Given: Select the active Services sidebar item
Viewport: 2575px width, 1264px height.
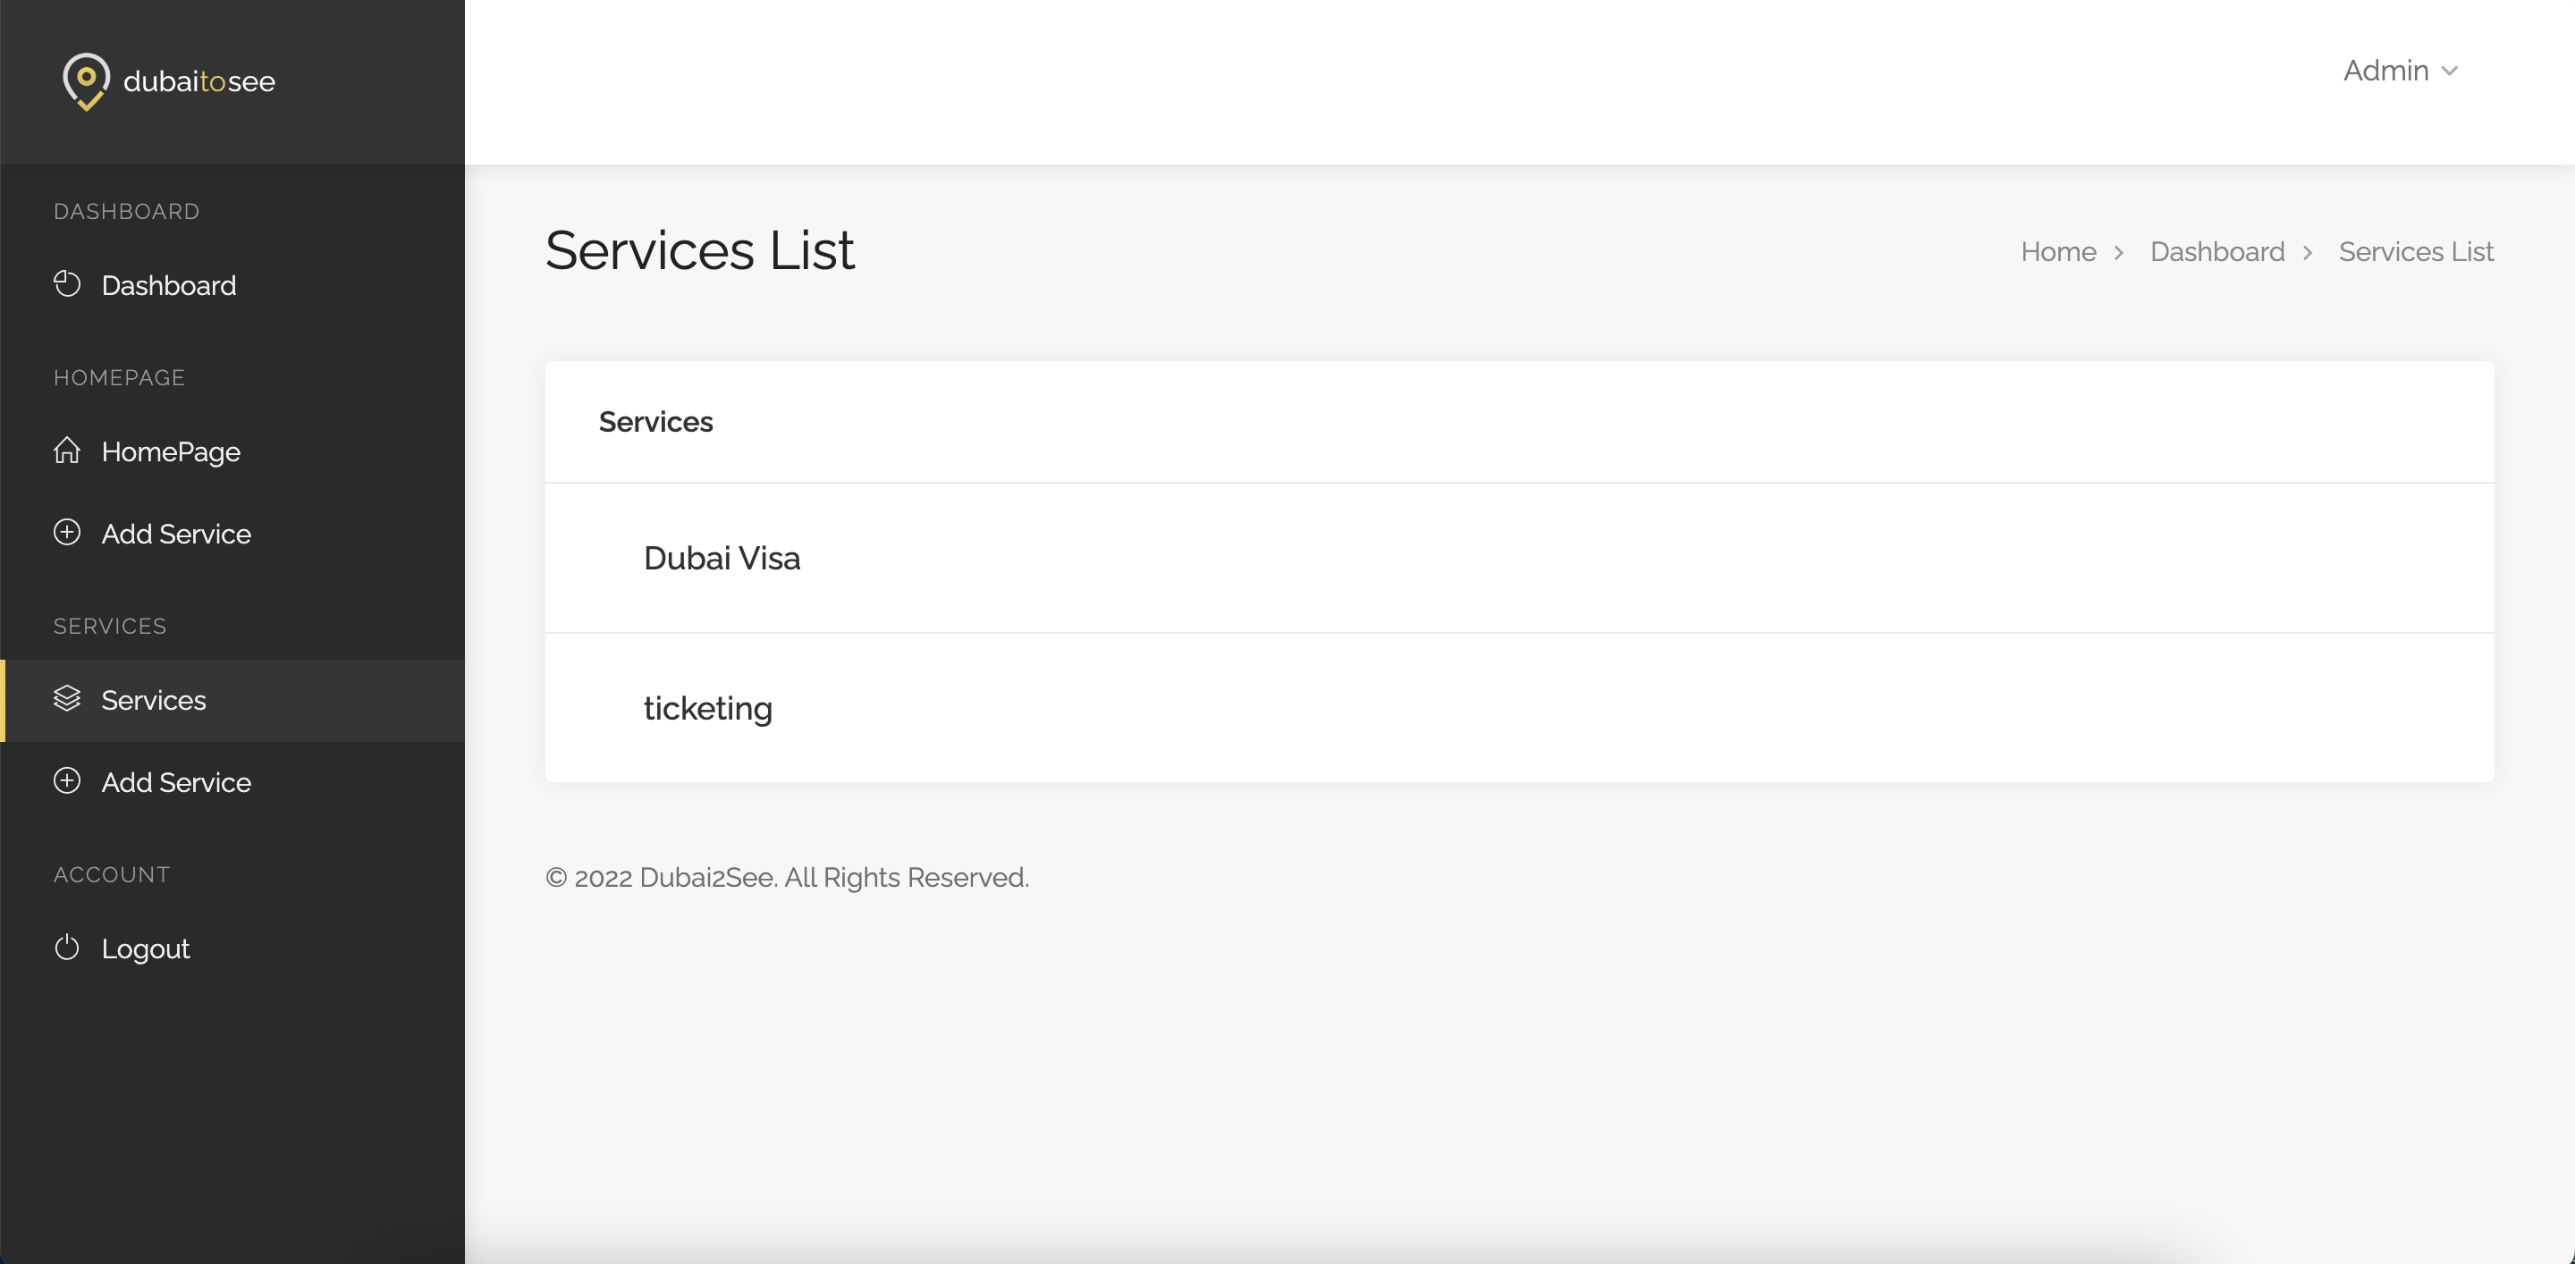Looking at the screenshot, I should click(232, 701).
